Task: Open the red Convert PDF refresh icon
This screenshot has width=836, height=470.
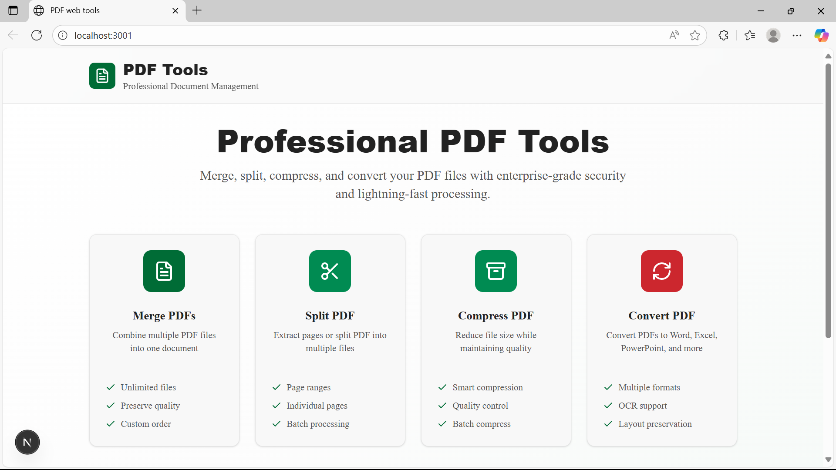Action: [x=662, y=271]
